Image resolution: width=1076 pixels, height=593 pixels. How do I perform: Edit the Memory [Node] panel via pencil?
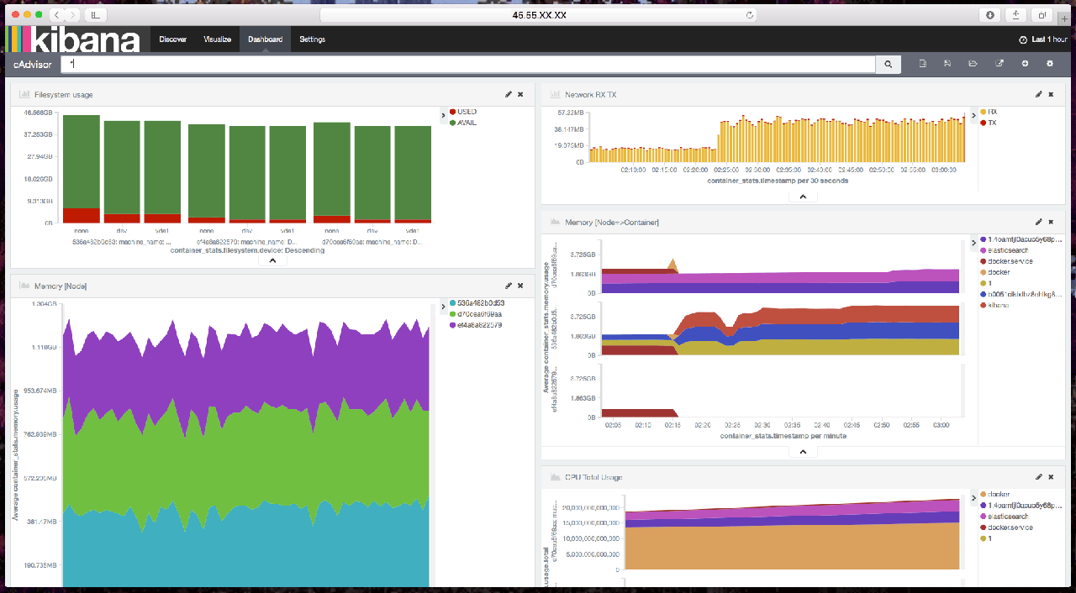click(509, 286)
